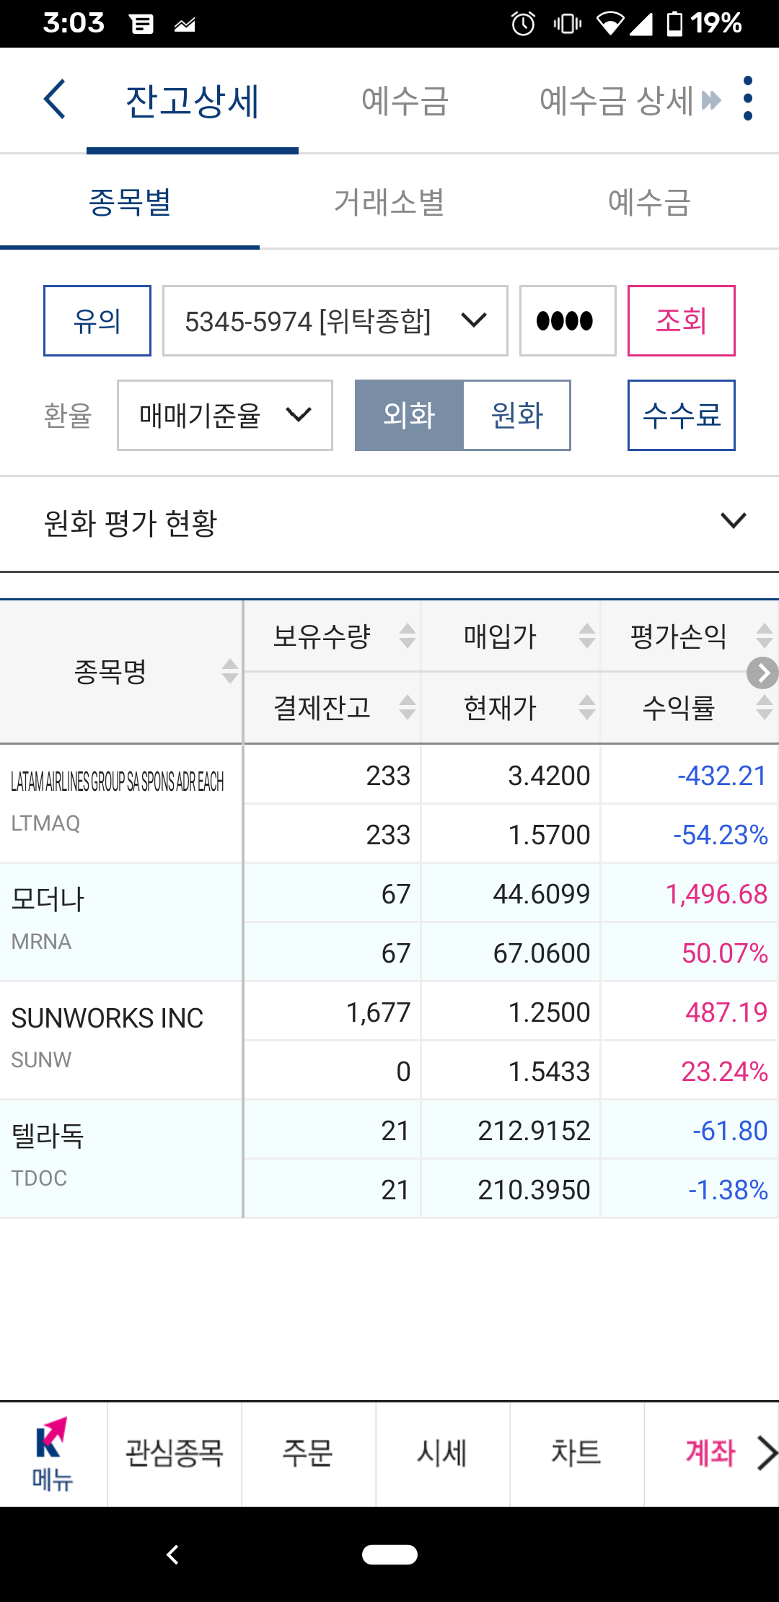The width and height of the screenshot is (779, 1602).
Task: Select the 종목별 sub-tab
Action: click(x=130, y=202)
